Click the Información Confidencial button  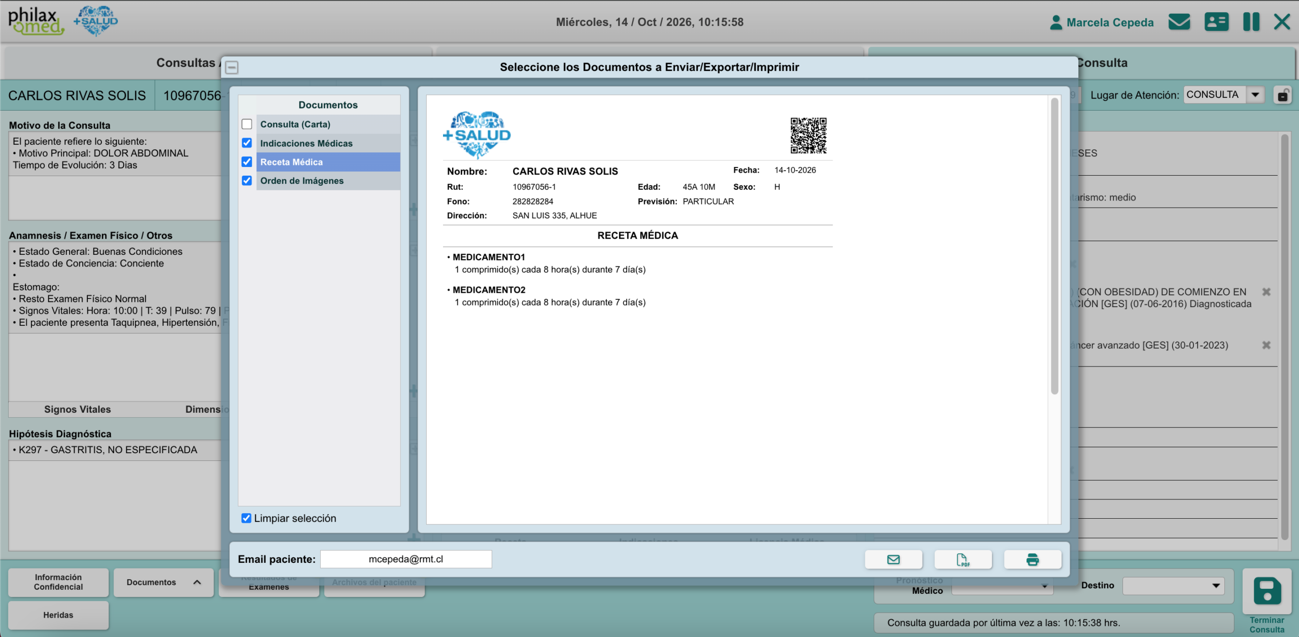[58, 582]
